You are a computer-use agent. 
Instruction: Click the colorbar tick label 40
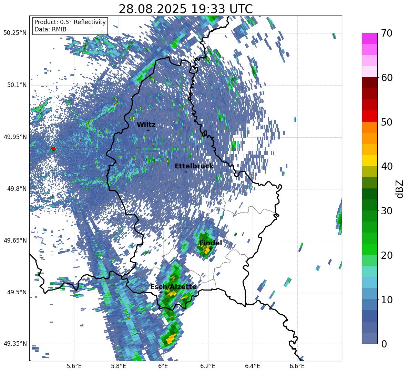(387, 166)
